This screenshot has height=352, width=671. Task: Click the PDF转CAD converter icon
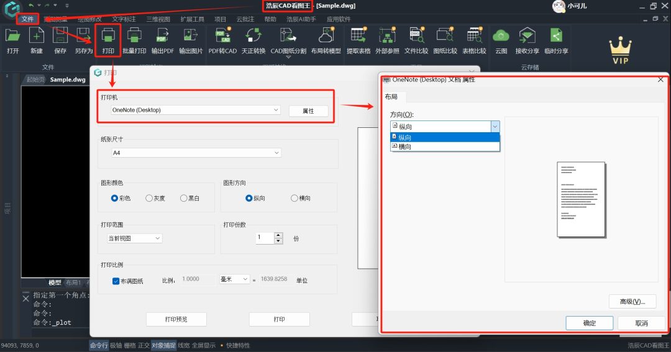point(222,35)
